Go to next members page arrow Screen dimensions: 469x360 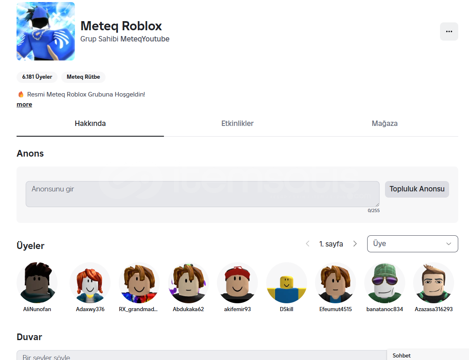[355, 244]
